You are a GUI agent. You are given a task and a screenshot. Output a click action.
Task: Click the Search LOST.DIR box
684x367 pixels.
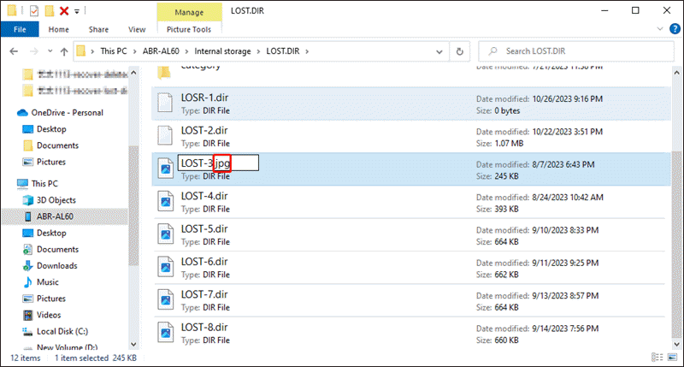[x=575, y=51]
